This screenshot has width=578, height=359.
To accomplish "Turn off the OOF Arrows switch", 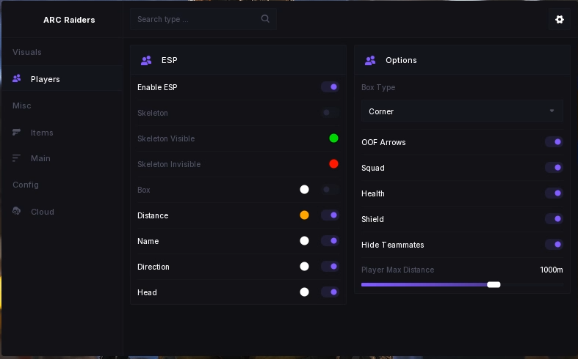I will pyautogui.click(x=554, y=142).
